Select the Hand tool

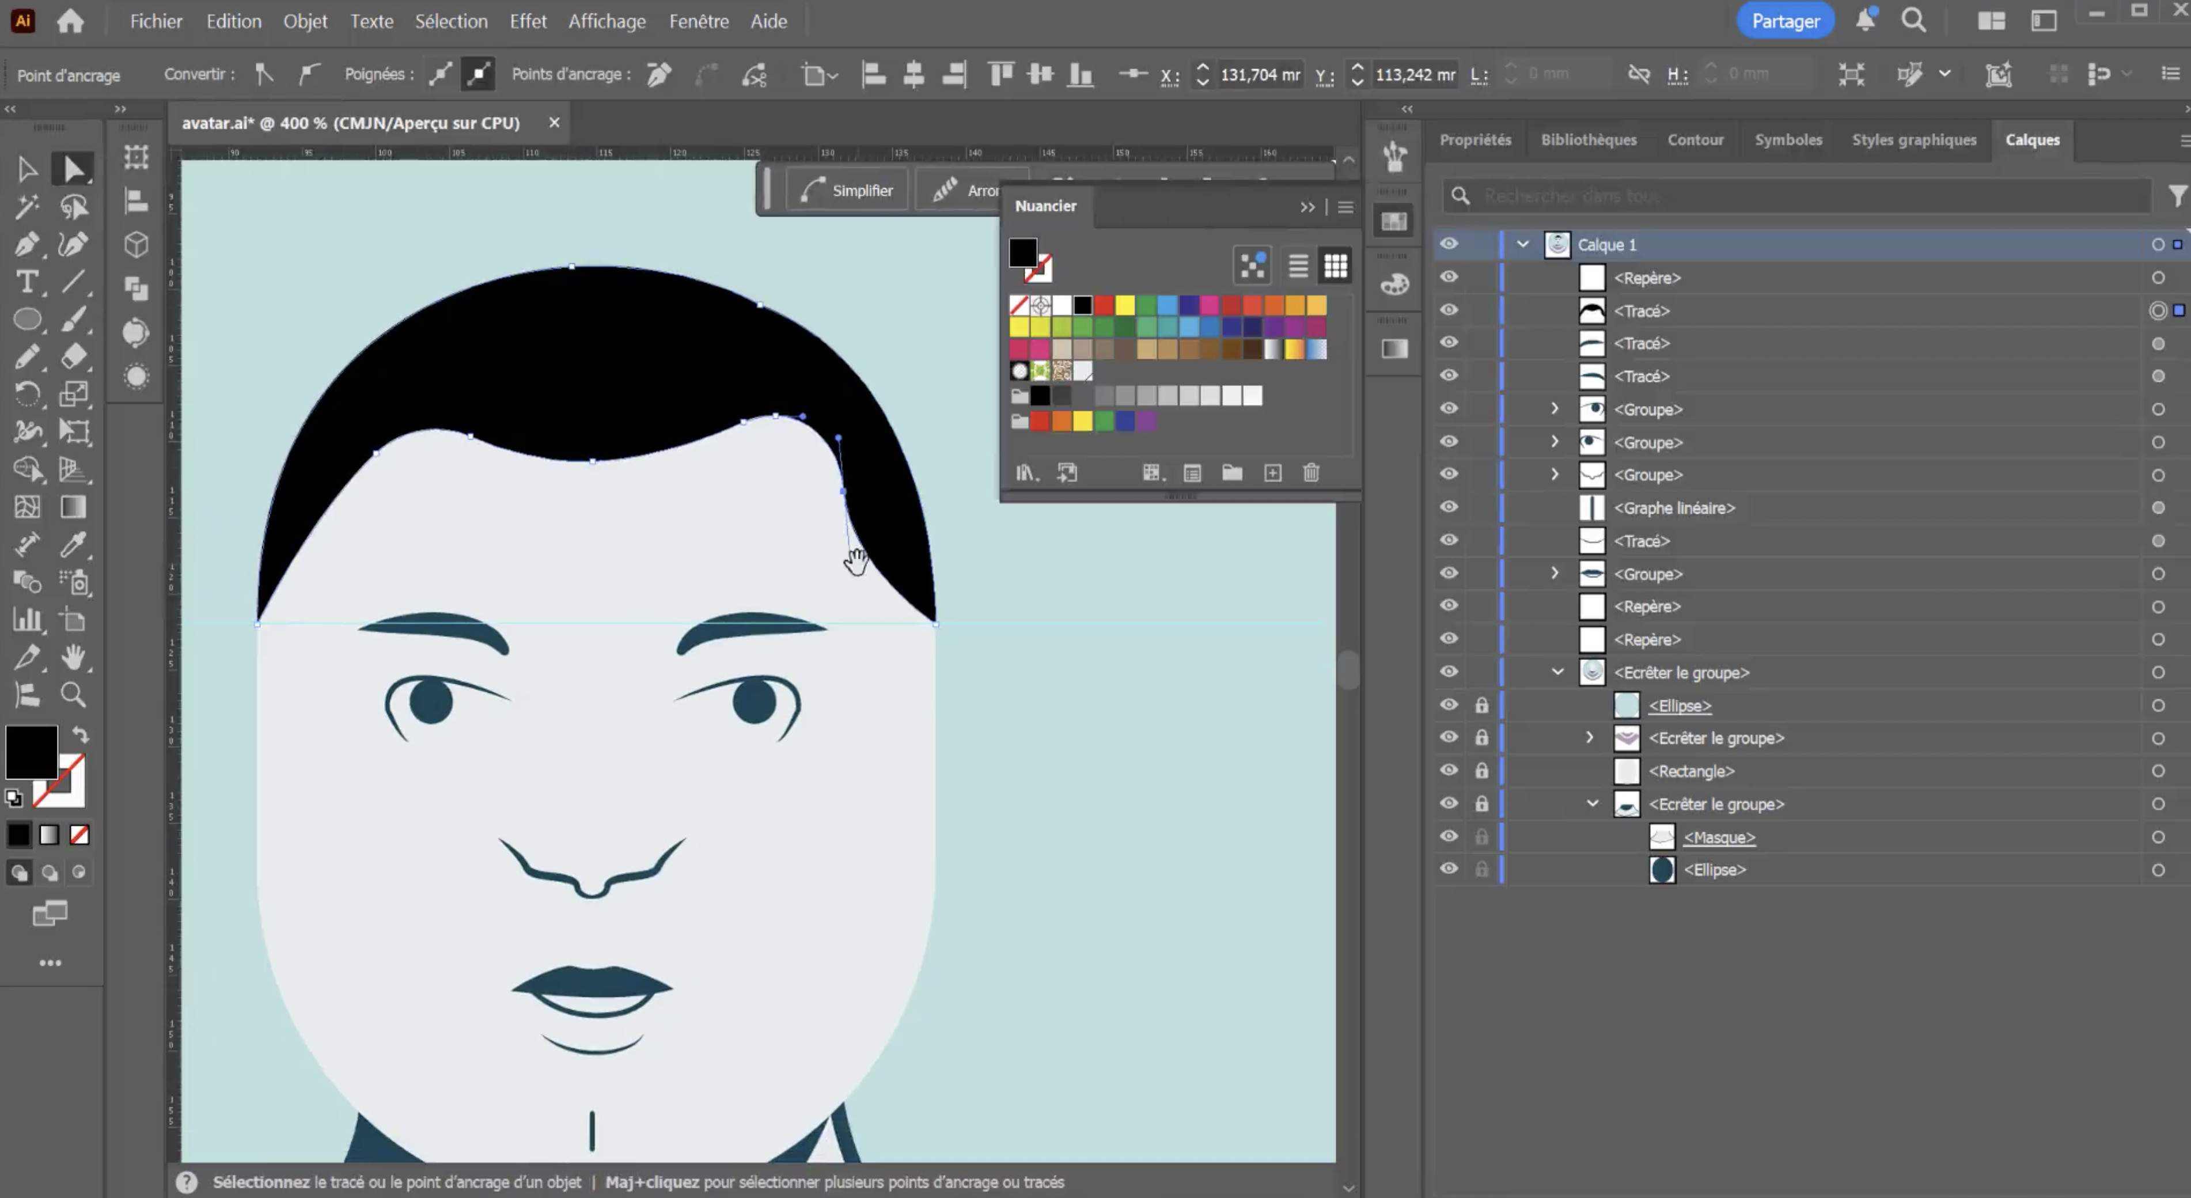tap(73, 657)
